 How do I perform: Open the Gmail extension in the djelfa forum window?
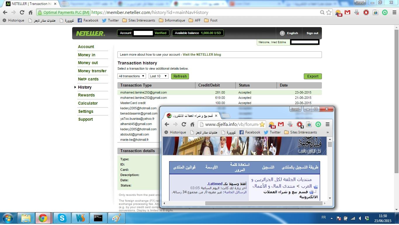tap(281, 124)
